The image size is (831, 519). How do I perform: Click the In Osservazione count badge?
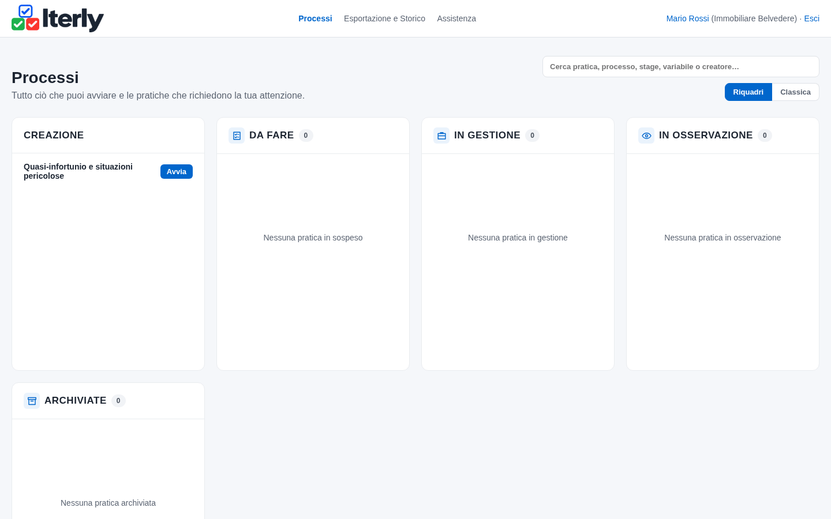(x=765, y=136)
